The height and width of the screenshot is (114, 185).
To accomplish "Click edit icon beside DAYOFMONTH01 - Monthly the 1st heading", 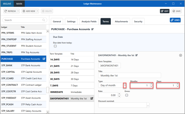I will coord(136,55).
